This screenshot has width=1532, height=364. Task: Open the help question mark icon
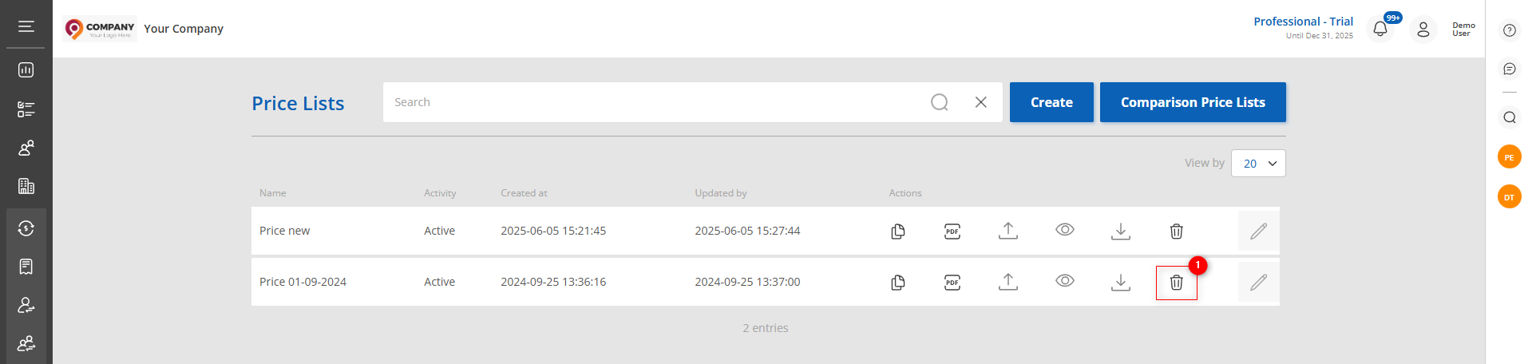click(x=1509, y=30)
